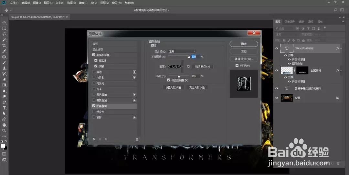Select the Move tool in toolbar
This screenshot has width=349, height=175.
point(4,23)
